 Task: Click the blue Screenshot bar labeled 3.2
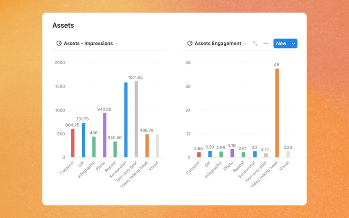[255, 154]
